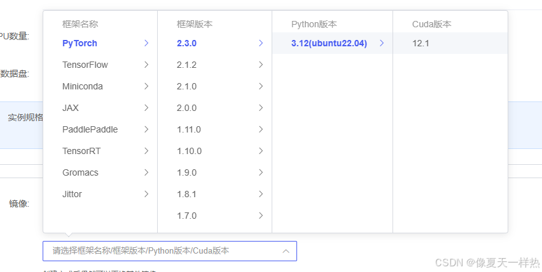
Task: Click the arrow next to version 1.7.0
Action: (261, 216)
